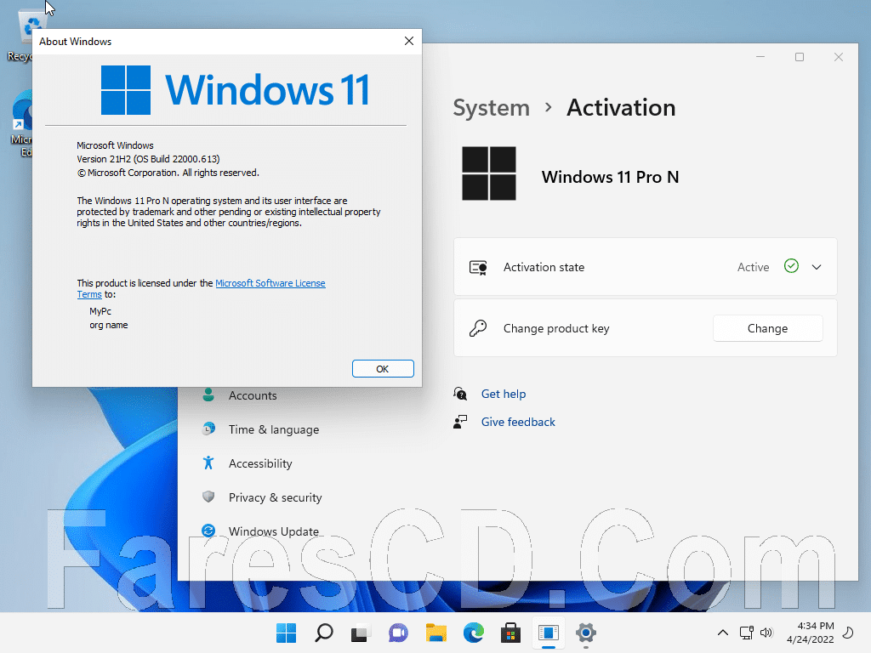
Task: Switch to the About Windows taskbar app
Action: click(x=549, y=633)
